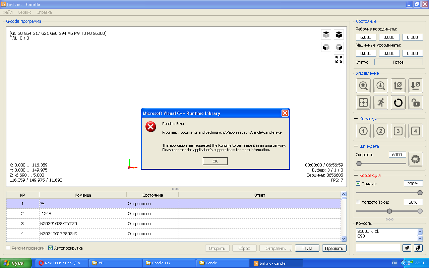
Task: Click the Z-probe button
Action: click(381, 85)
